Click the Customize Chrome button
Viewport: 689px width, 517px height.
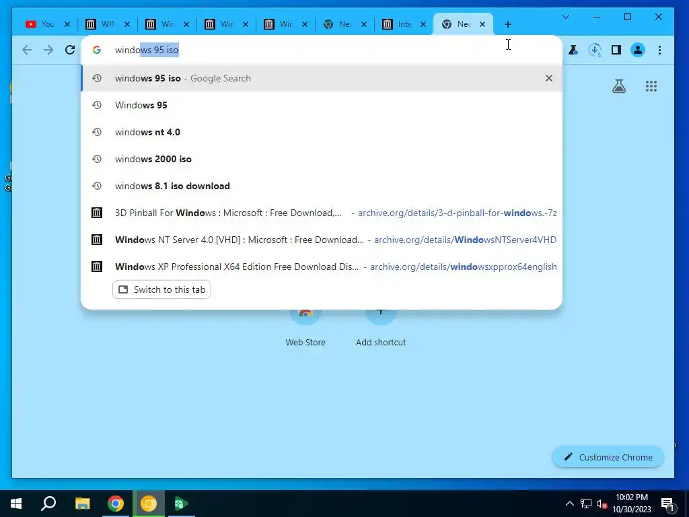608,457
